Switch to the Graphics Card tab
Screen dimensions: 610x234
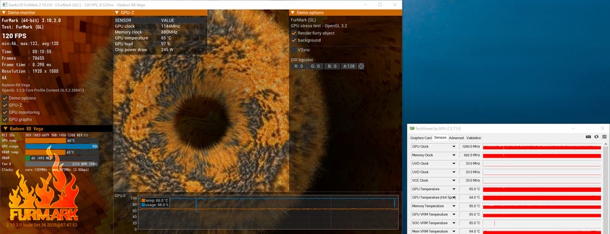click(421, 138)
